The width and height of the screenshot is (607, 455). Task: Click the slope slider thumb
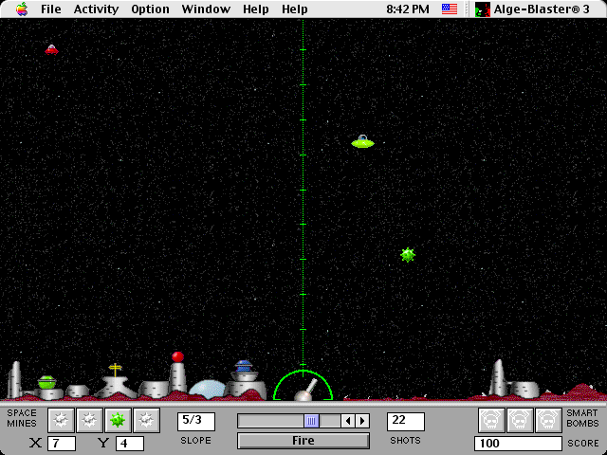[x=312, y=421]
